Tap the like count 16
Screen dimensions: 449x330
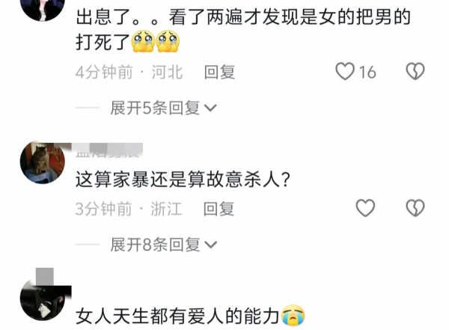[367, 72]
